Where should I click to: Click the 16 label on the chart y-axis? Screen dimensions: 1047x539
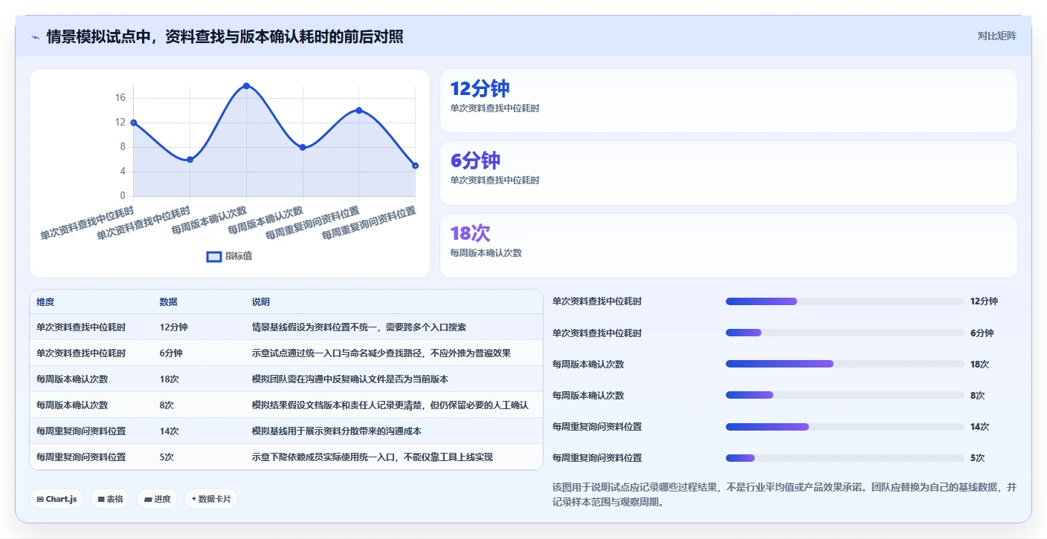coord(120,98)
